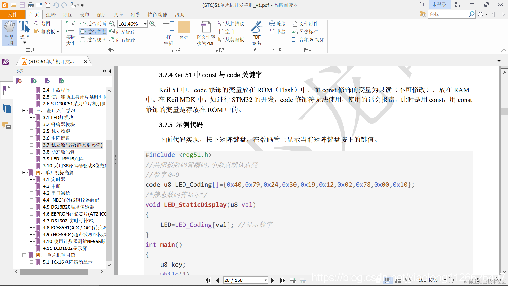Viewport: 508px width, 286px height.
Task: Expand the 3.8 动态数码管 bookmark node
Action: click(31, 152)
